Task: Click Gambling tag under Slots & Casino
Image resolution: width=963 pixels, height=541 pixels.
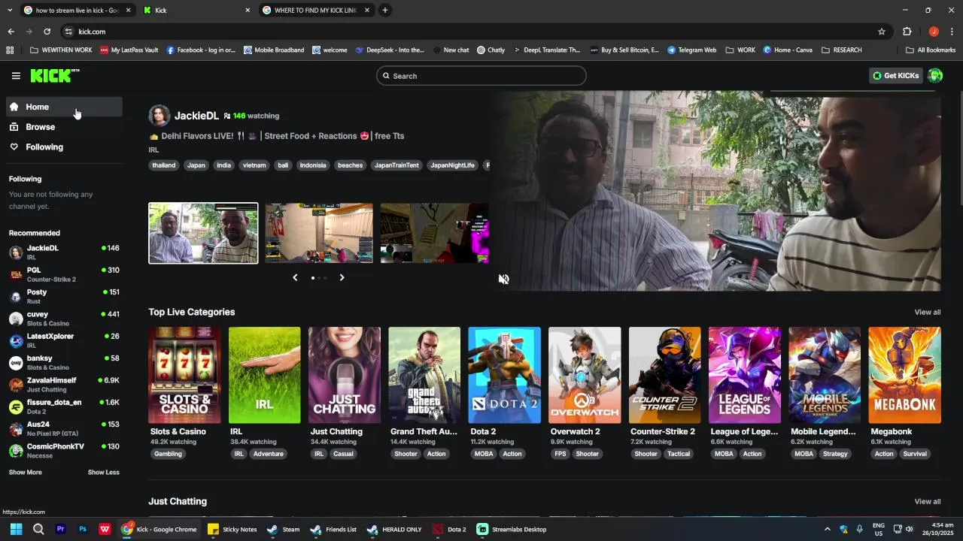Action: [x=168, y=454]
